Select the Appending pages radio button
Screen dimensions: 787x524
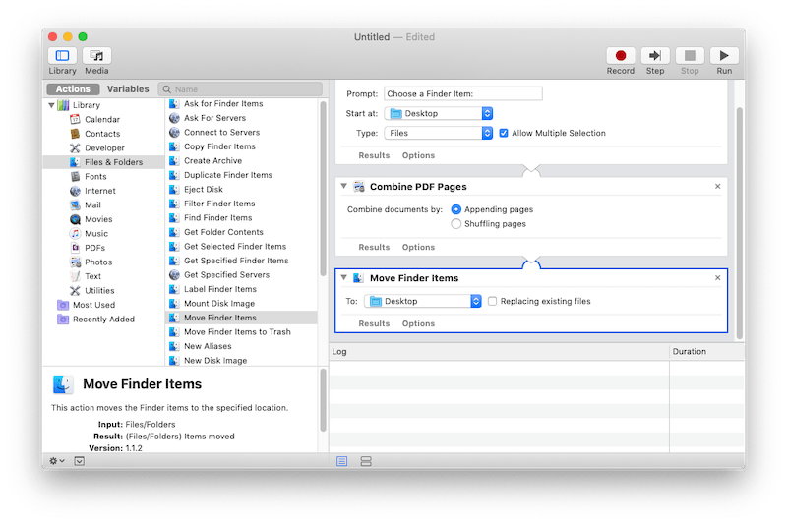[455, 209]
